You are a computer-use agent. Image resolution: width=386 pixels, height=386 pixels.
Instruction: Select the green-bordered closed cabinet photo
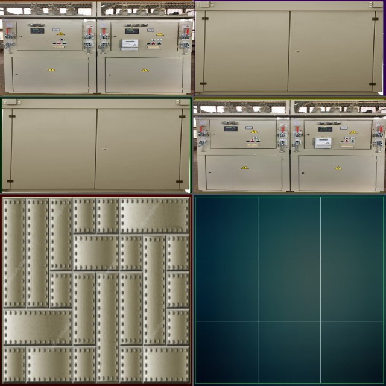point(96,145)
